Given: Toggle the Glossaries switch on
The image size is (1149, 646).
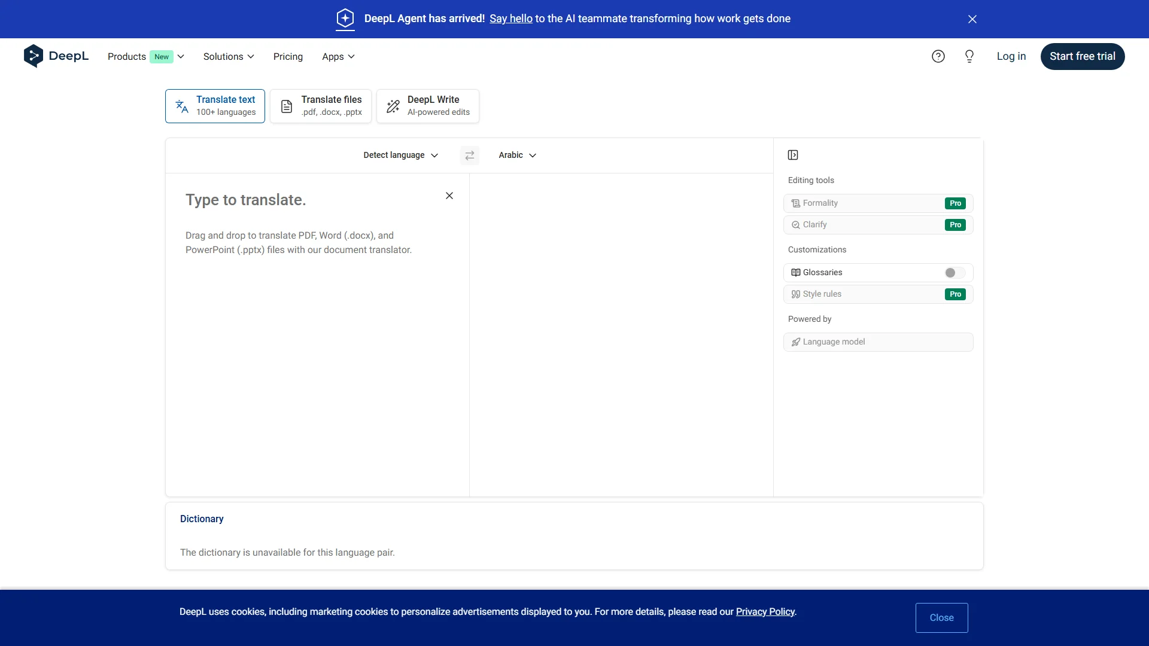Looking at the screenshot, I should (955, 273).
